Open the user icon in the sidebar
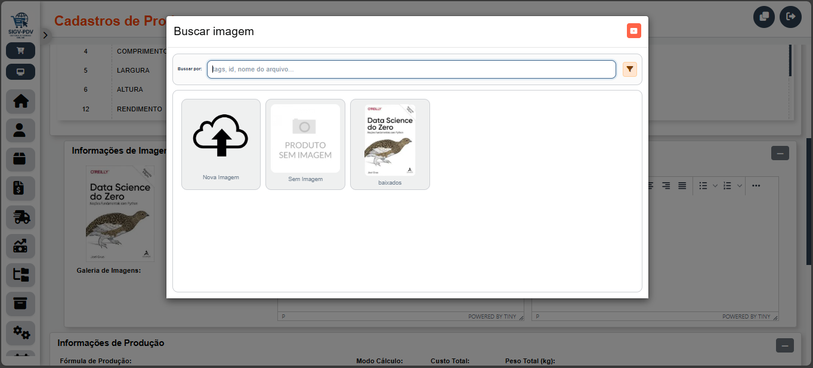 coord(21,130)
